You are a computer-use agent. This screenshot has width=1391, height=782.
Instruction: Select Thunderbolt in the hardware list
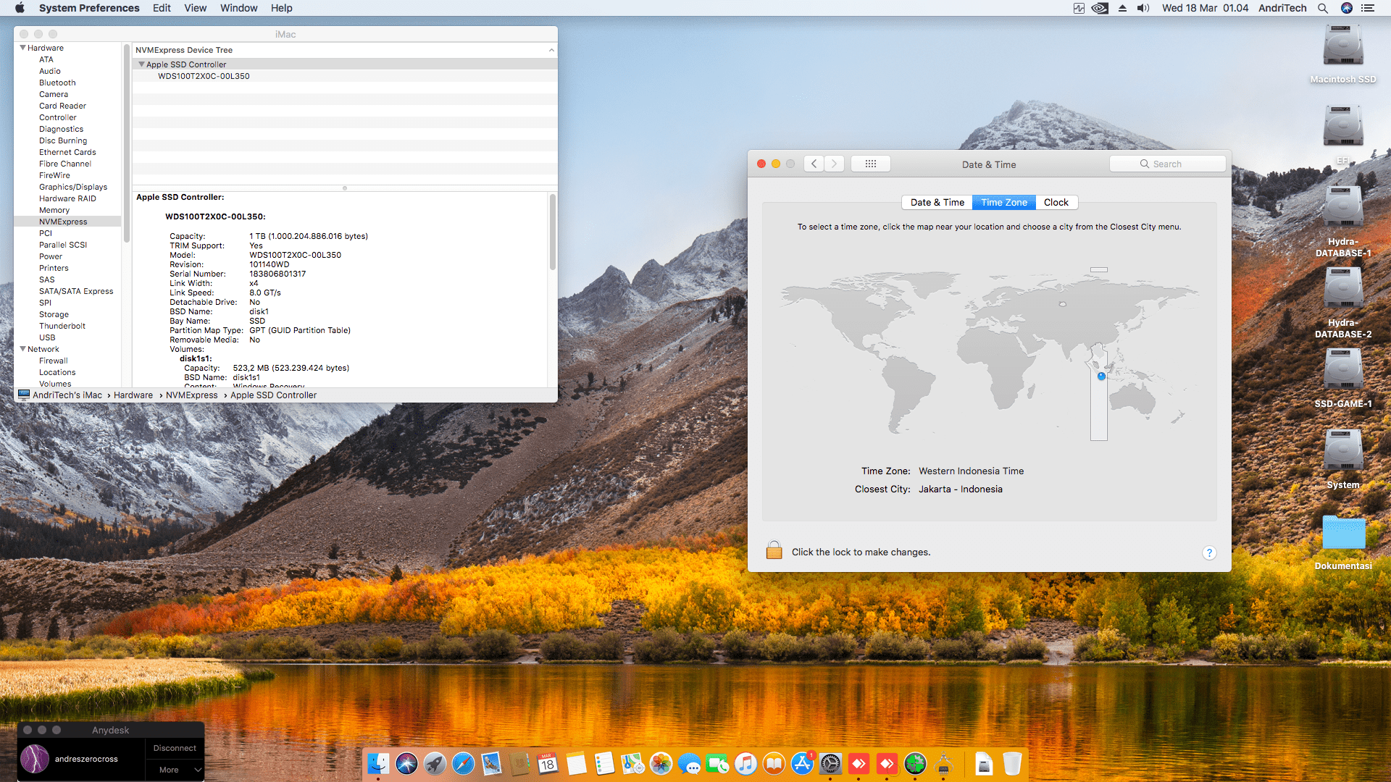tap(62, 326)
